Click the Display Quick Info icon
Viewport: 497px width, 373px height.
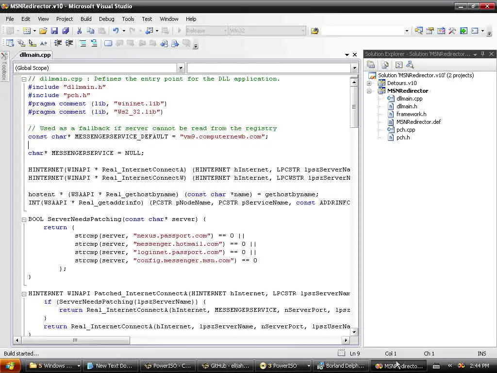(33, 43)
